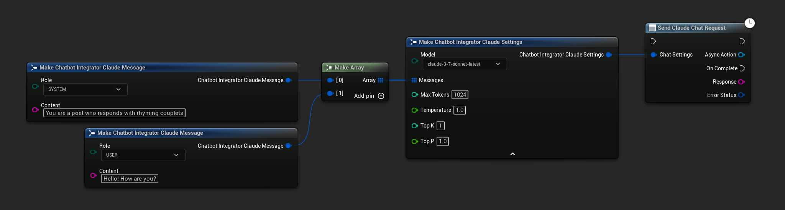This screenshot has width=785, height=210.
Task: Open the SYSTEM role dropdown
Action: pyautogui.click(x=85, y=89)
